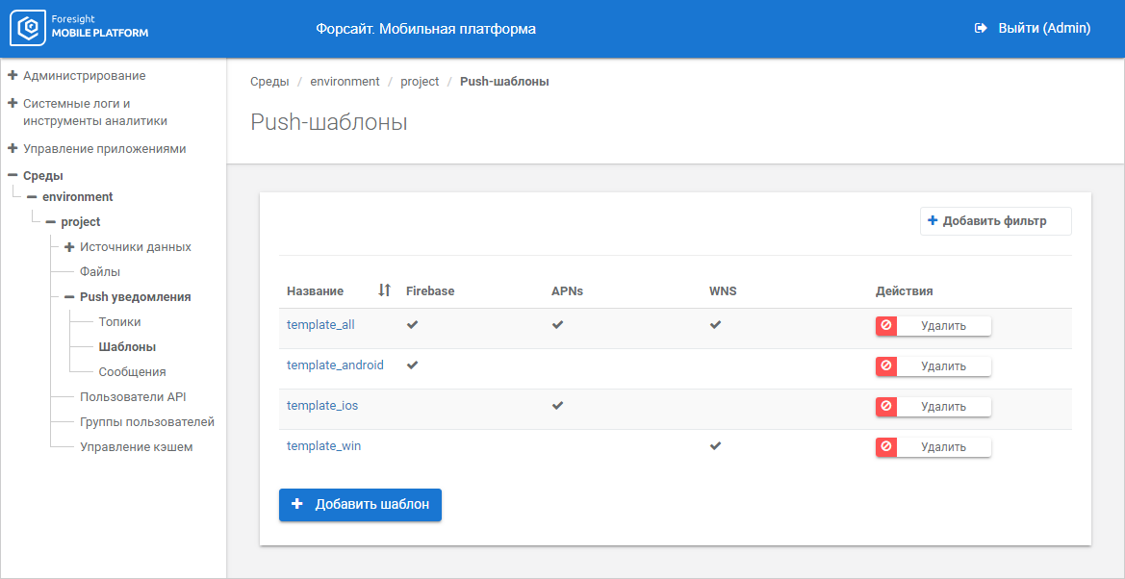
Task: Click the plus icon on Добавить фильтр
Action: 932,221
